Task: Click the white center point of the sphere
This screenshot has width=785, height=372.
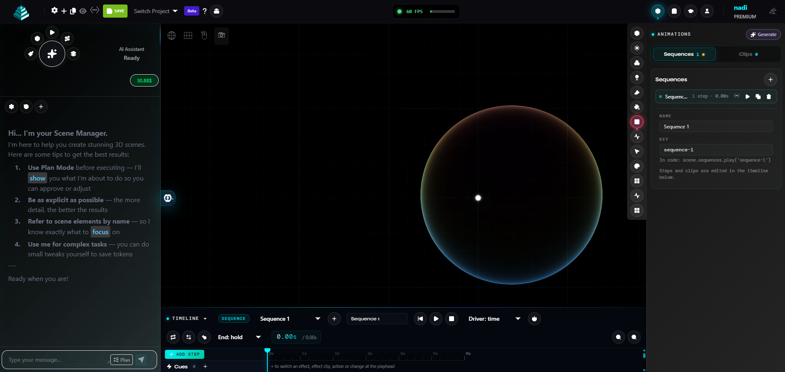Action: coord(478,198)
